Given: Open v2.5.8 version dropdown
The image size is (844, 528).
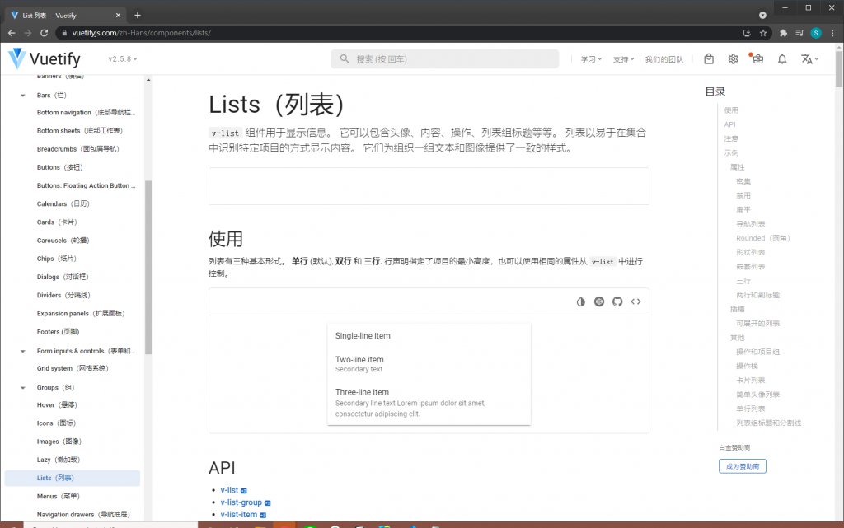Looking at the screenshot, I should [x=122, y=59].
